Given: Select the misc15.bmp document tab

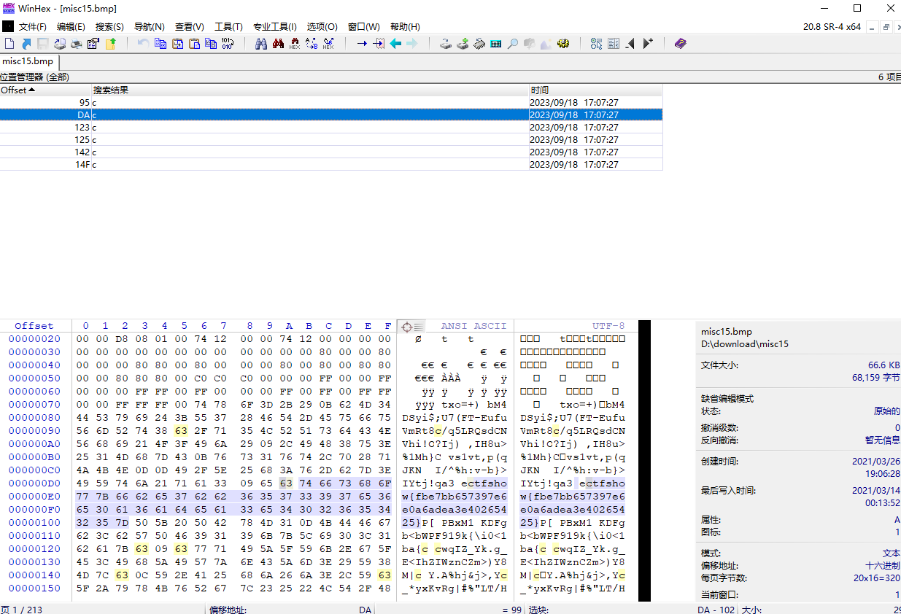Looking at the screenshot, I should (x=28, y=61).
